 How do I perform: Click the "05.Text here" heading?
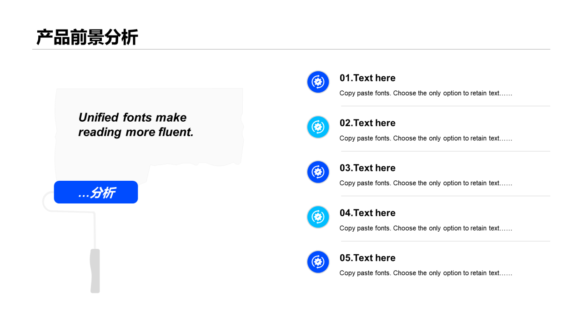click(x=367, y=258)
